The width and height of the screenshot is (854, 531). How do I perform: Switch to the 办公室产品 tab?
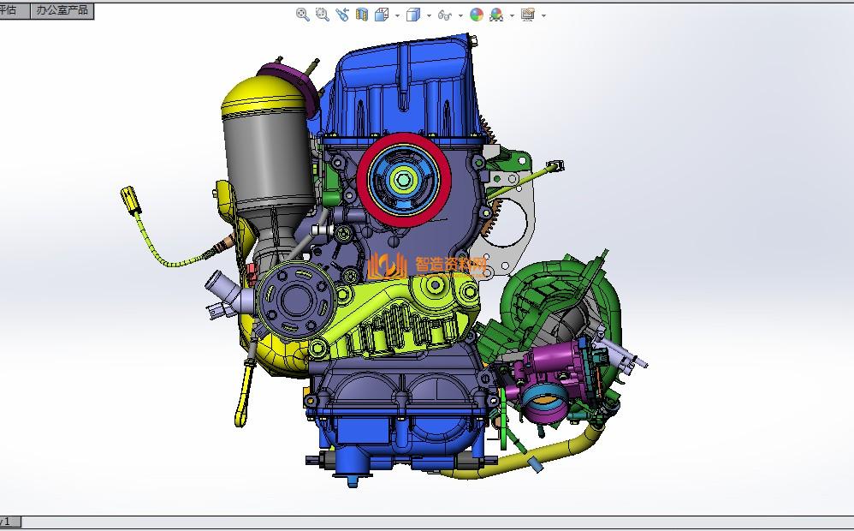62,10
